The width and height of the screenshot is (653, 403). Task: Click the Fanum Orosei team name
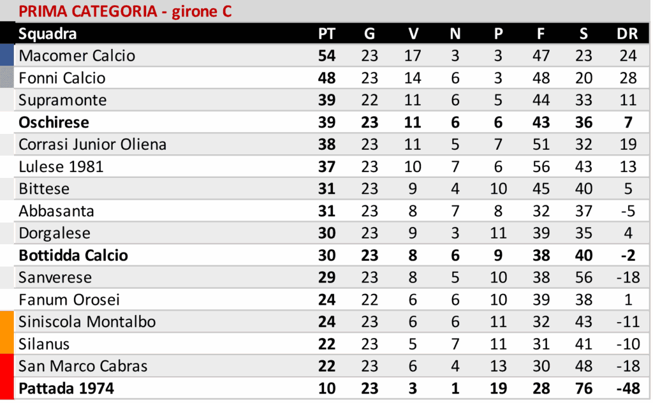click(x=70, y=300)
